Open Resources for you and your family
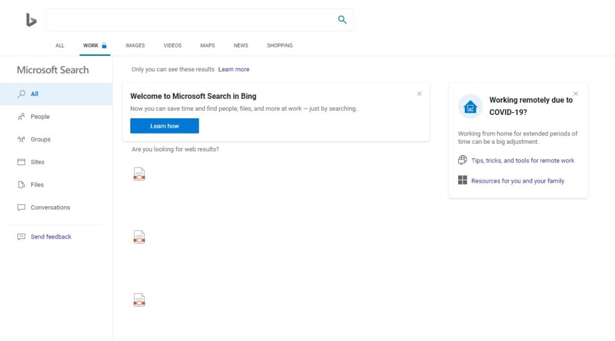Screen dimensions: 615x341 coord(518,181)
